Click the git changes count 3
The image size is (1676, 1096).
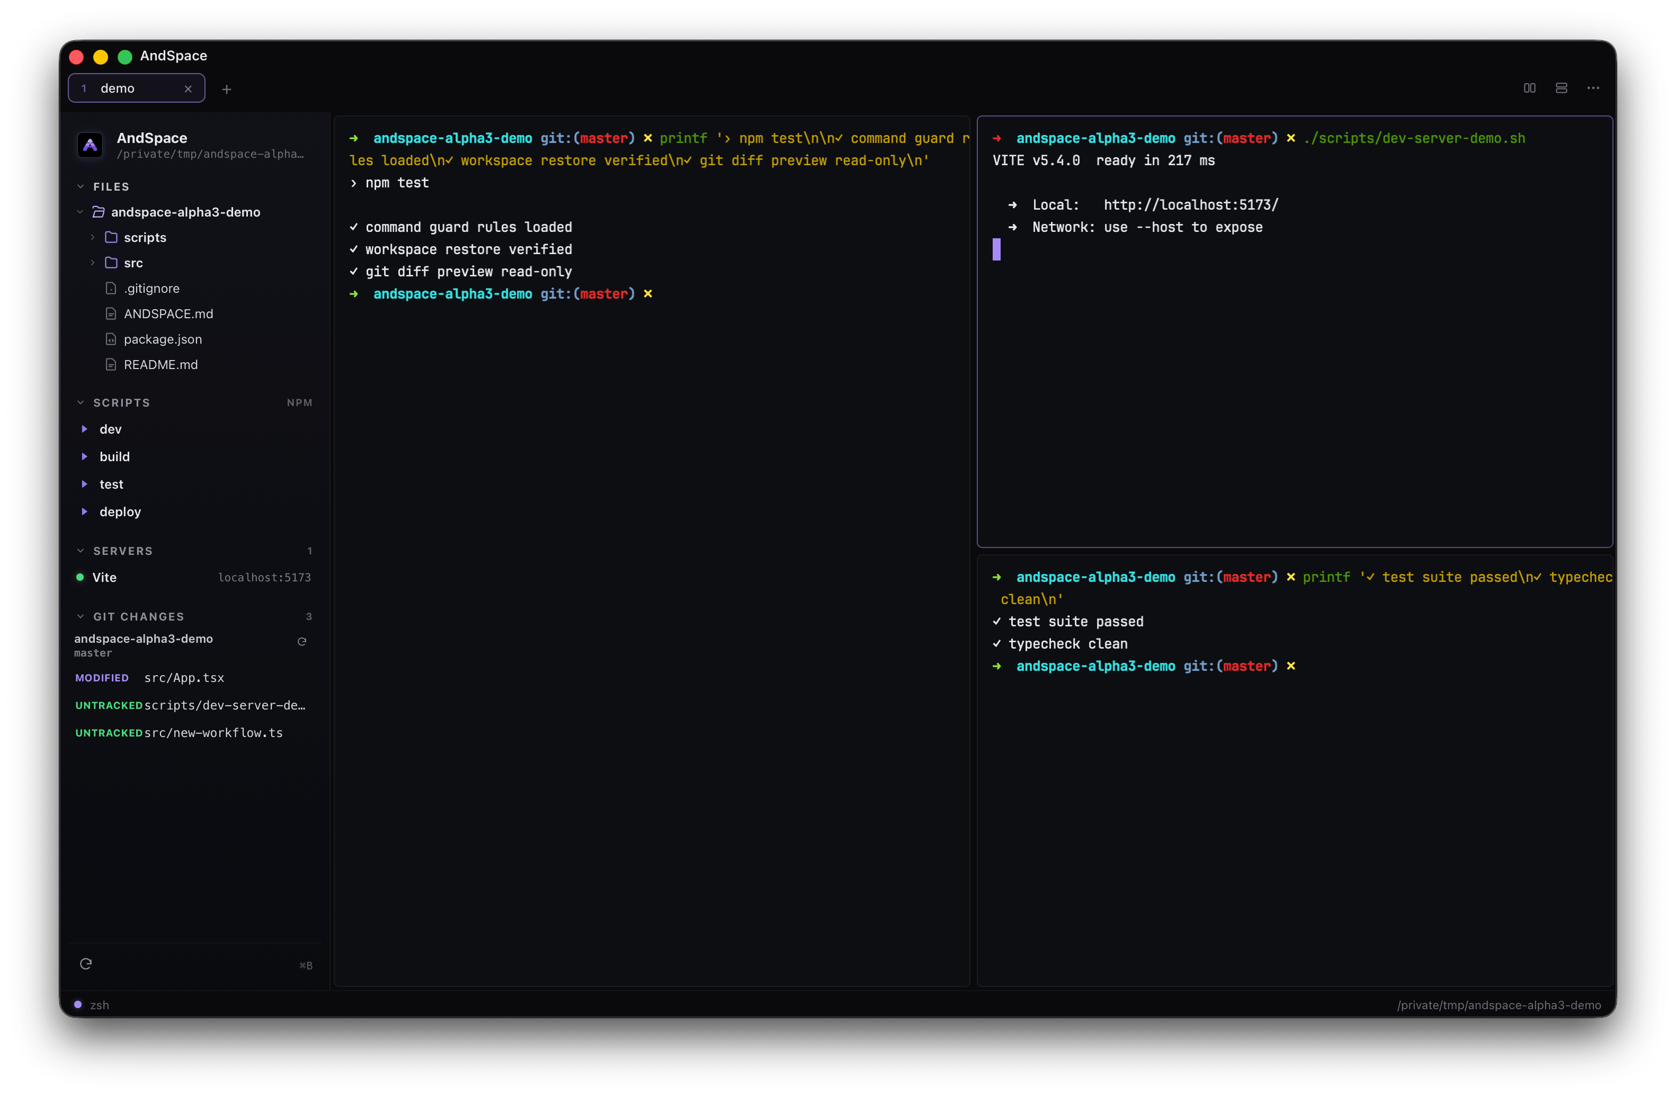pos(308,617)
